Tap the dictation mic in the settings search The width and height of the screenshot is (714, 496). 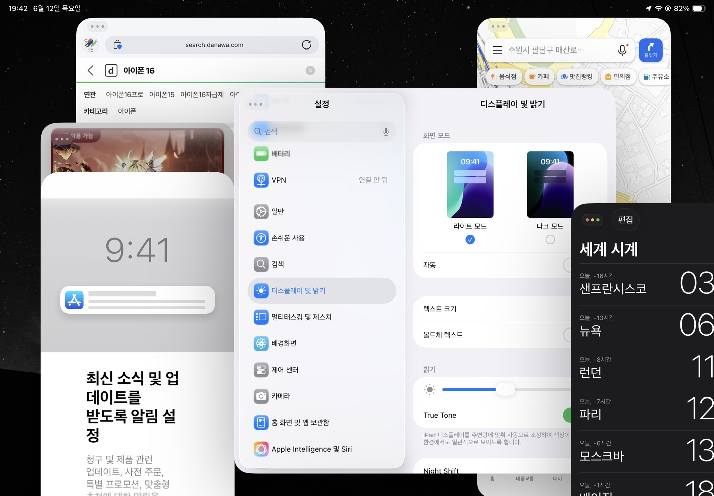(x=386, y=131)
